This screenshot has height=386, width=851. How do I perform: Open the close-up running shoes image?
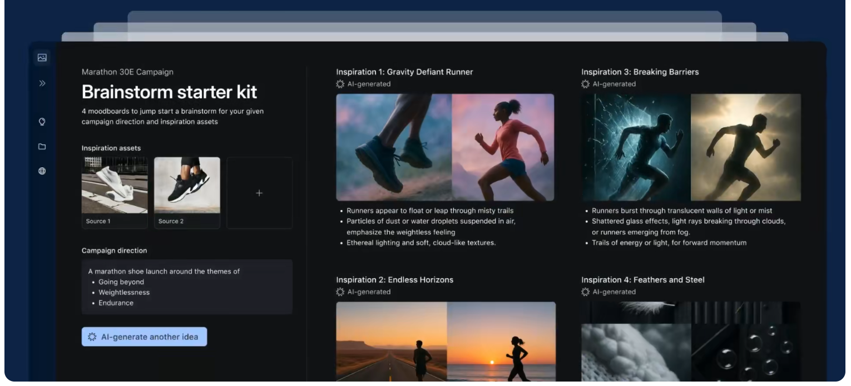394,147
